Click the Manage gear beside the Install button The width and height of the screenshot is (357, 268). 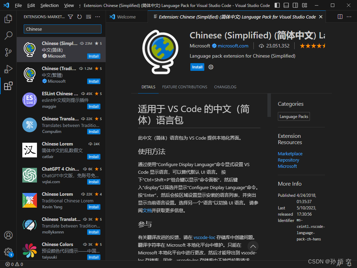coord(211,67)
